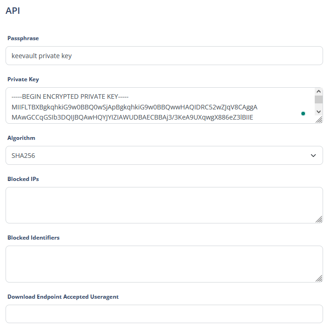The width and height of the screenshot is (330, 331).
Task: Click the Private Key field label
Action: [x=23, y=79]
